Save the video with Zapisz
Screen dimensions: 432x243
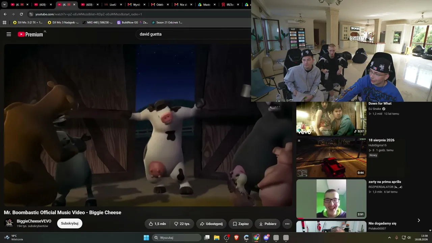241,224
